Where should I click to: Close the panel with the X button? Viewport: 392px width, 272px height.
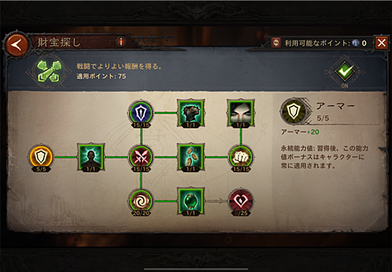coord(381,43)
